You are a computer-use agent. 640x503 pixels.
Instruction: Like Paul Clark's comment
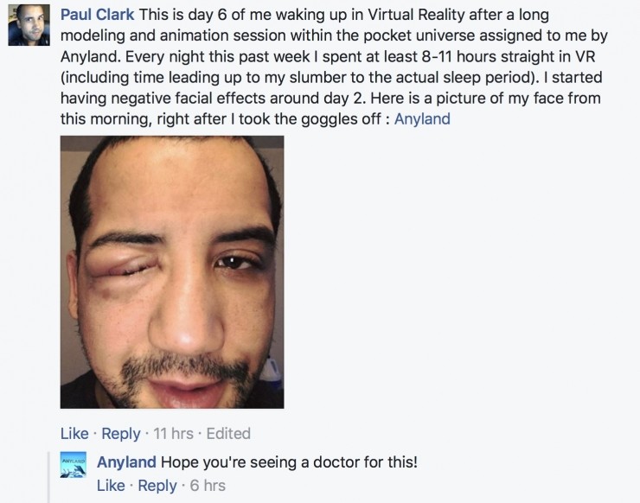pos(74,433)
